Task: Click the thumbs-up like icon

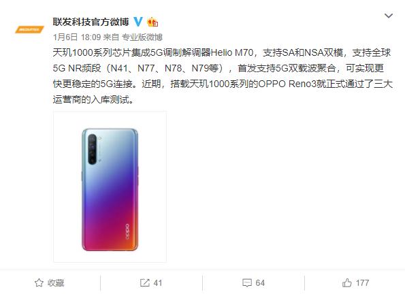Action: point(347,283)
